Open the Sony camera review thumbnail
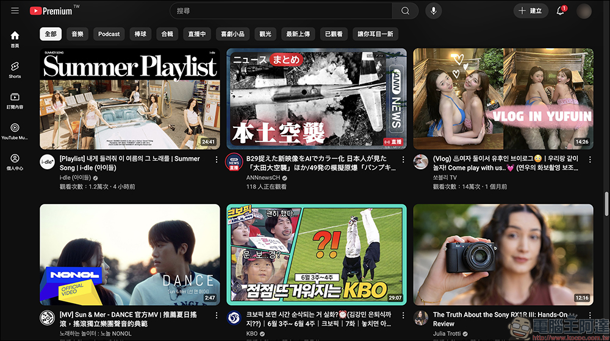 coord(503,255)
